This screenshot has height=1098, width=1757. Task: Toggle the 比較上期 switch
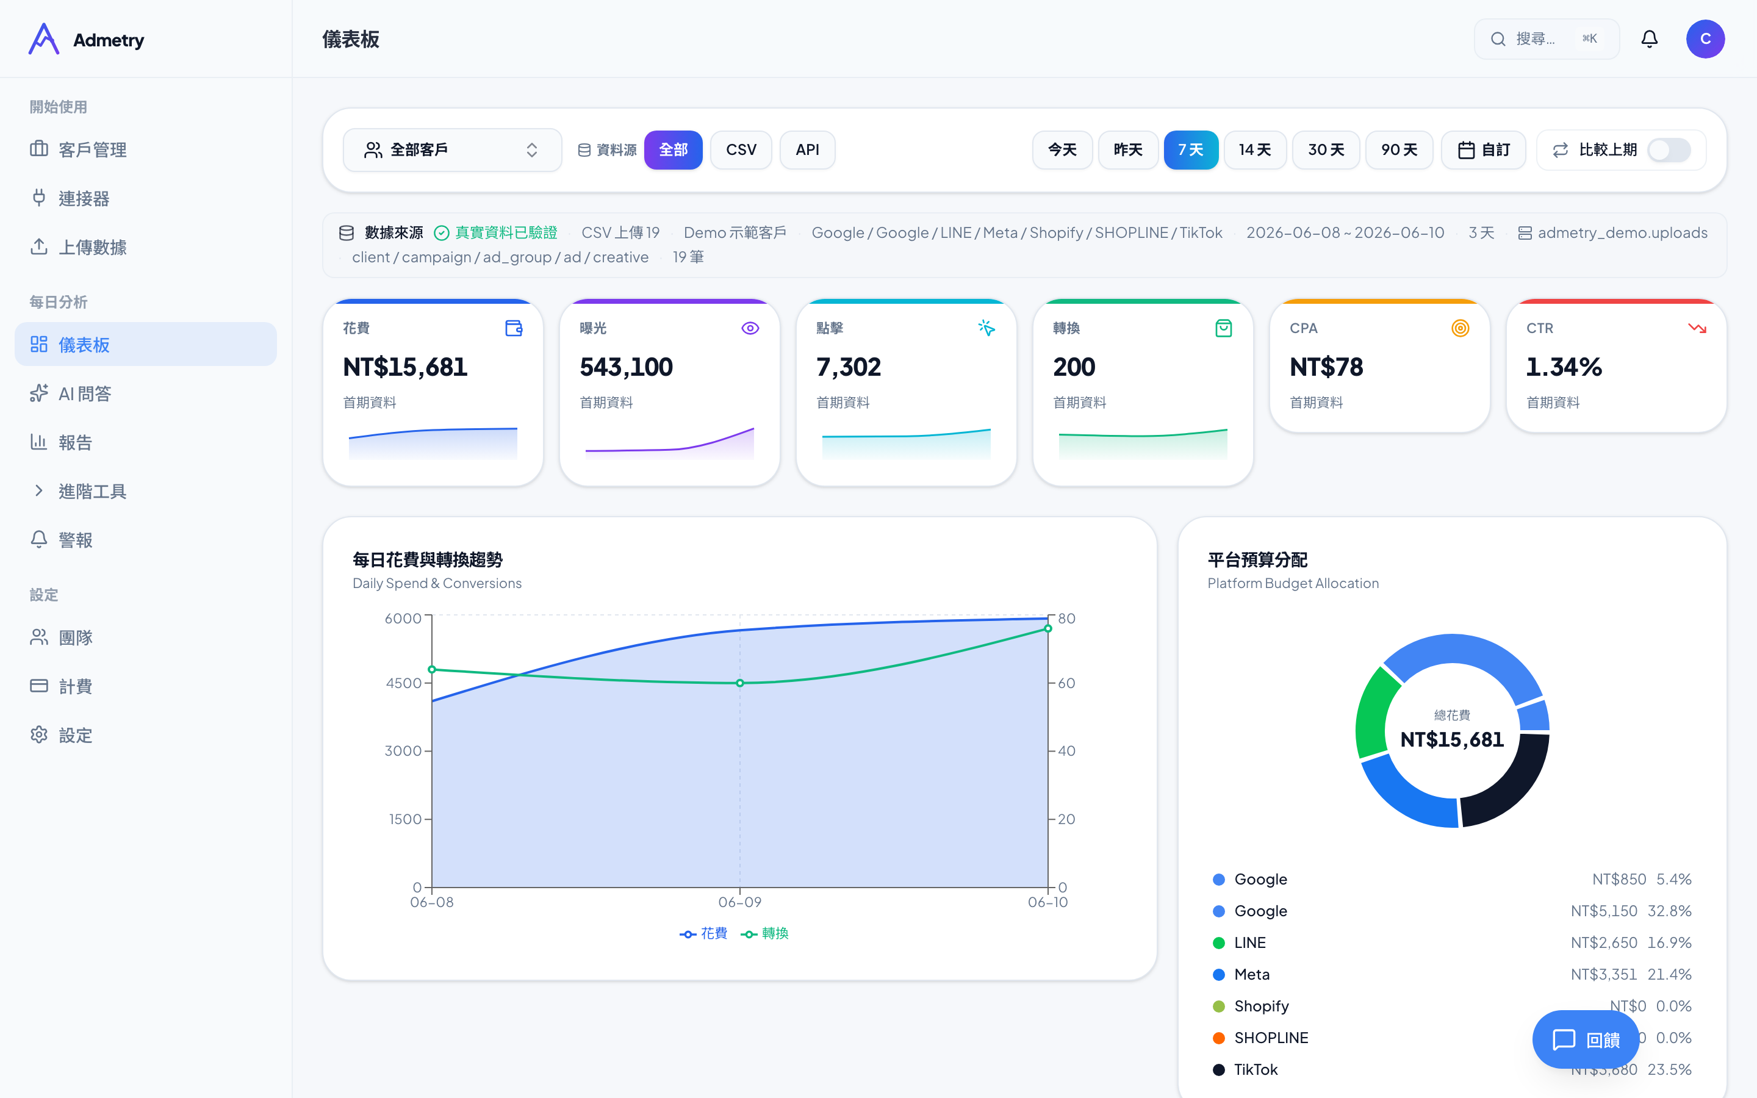[x=1669, y=149]
